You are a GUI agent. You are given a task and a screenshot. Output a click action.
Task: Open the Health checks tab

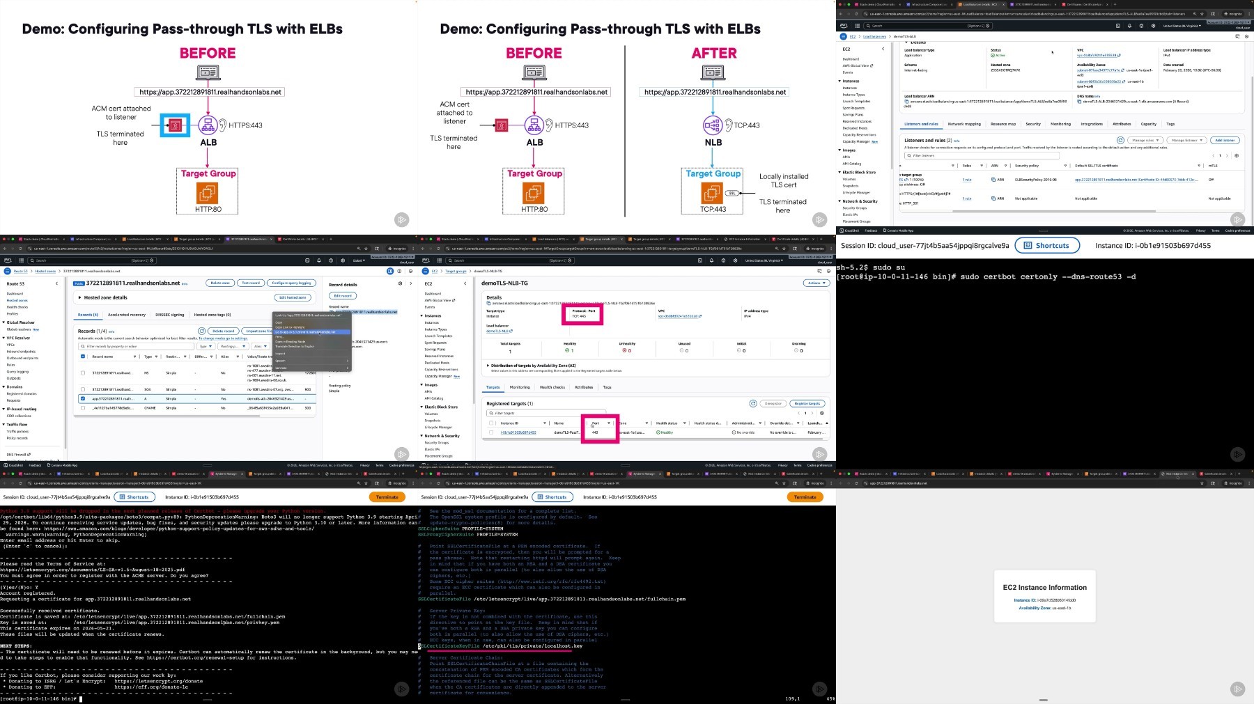pos(552,387)
